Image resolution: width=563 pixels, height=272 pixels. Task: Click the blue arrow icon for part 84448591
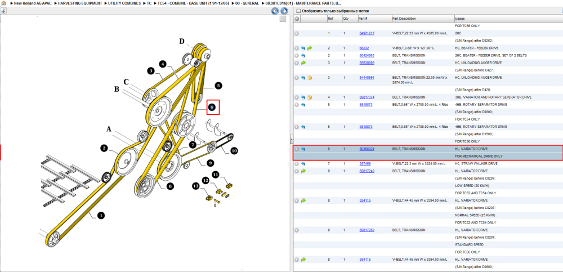(303, 78)
